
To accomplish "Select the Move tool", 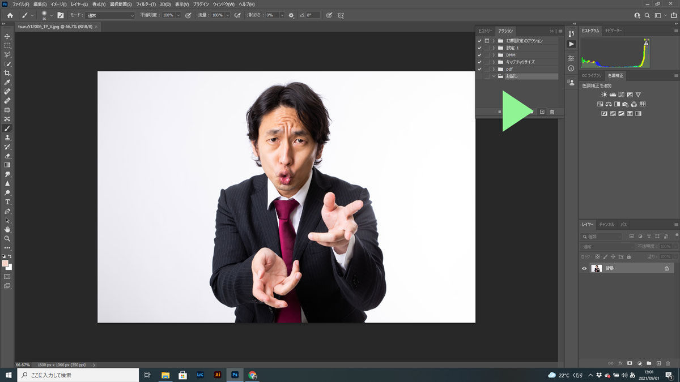I will coord(7,36).
